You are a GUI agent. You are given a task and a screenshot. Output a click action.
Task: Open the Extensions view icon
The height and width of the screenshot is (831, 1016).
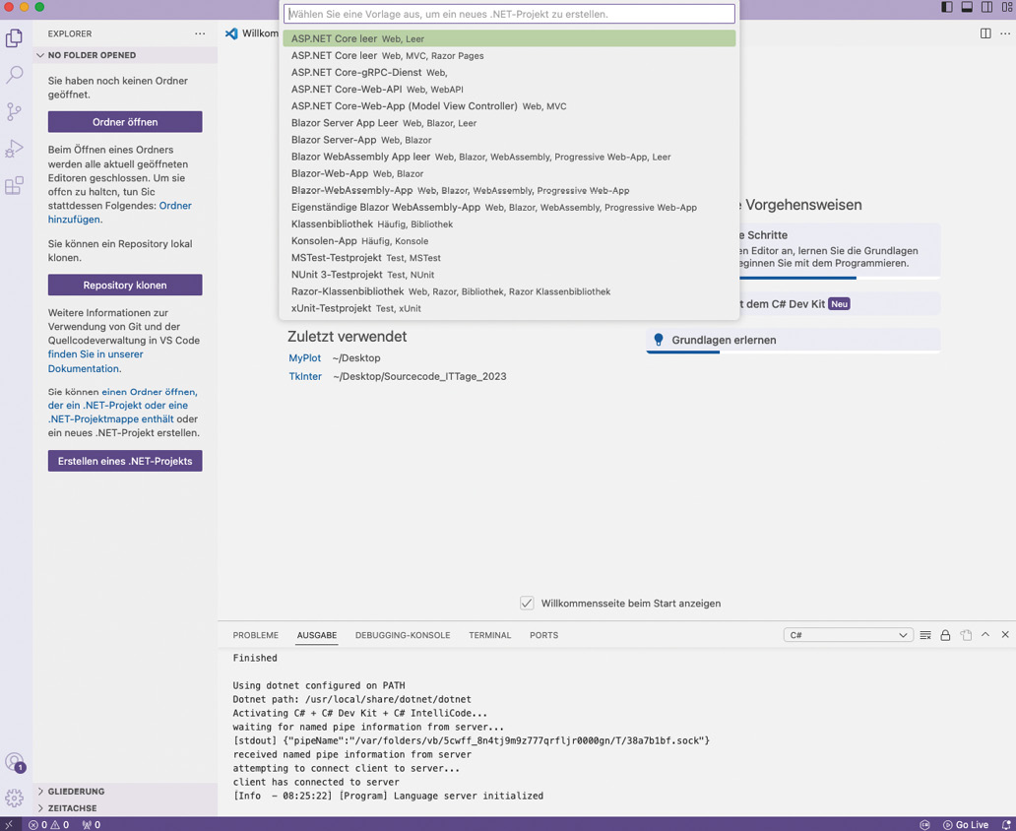click(14, 185)
